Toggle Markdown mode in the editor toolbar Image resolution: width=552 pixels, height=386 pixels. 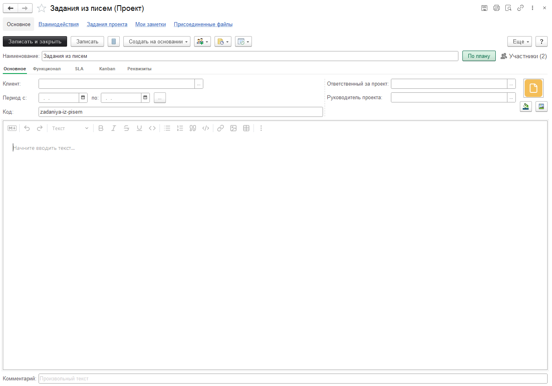[x=12, y=128]
